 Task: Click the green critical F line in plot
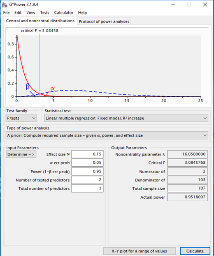[40, 65]
